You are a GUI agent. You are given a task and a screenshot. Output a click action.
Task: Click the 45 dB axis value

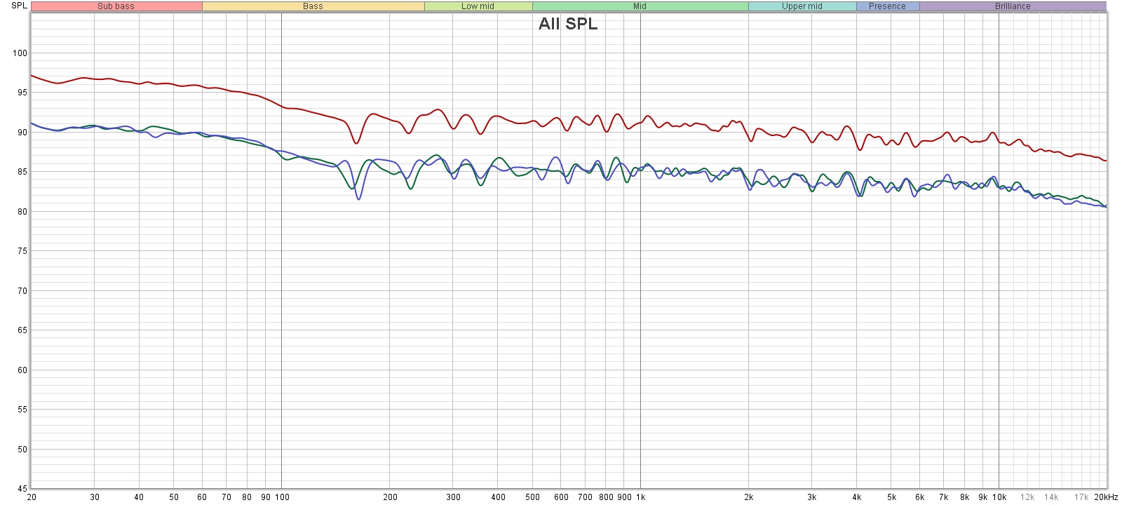point(22,489)
